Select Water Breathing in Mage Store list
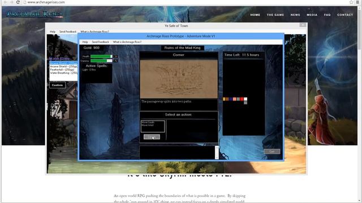The image size is (362, 203). 63,73
